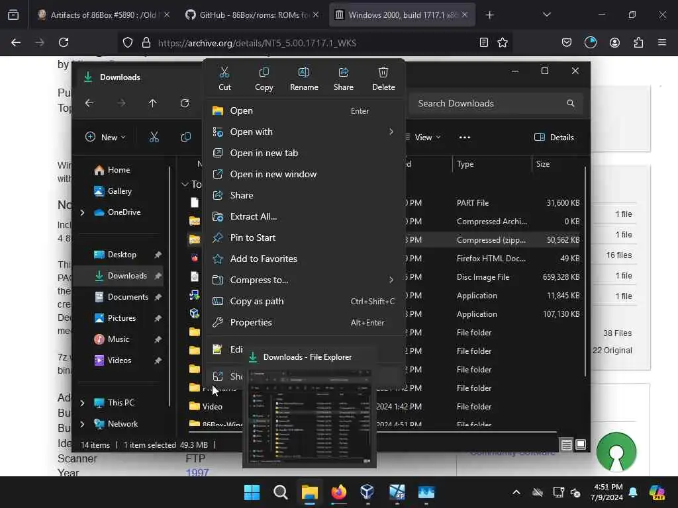Click the Downloads window preview thumbnail
Screen dimensions: 678x508
[310, 417]
